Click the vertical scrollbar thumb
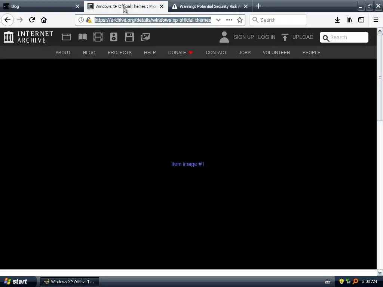 (x=380, y=77)
